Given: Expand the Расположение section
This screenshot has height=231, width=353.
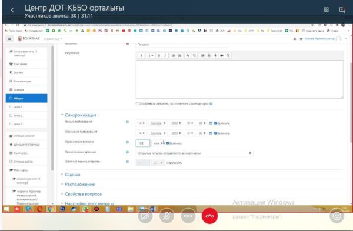Looking at the screenshot, I should pyautogui.click(x=79, y=184).
